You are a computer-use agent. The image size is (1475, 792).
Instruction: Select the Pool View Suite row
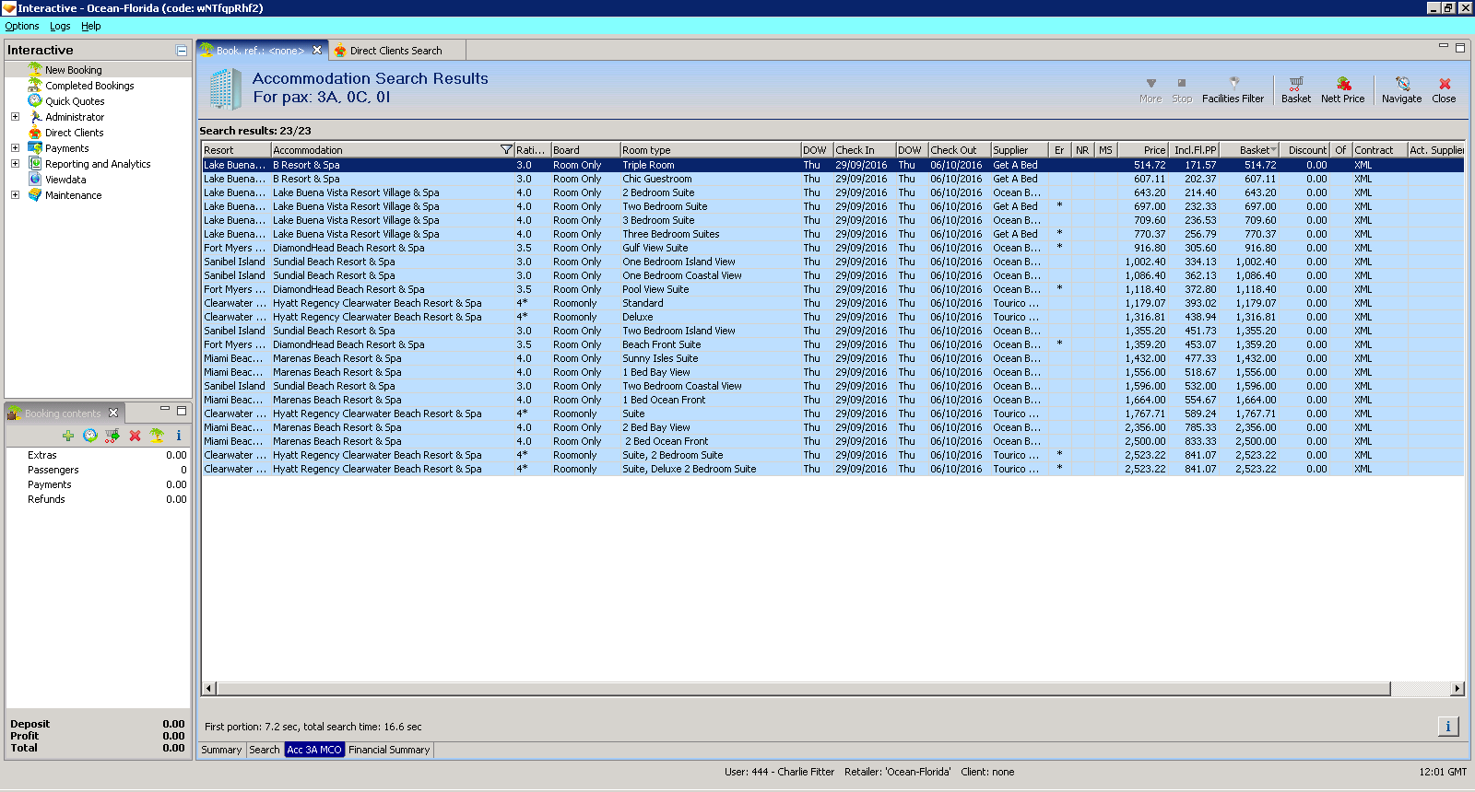point(832,289)
